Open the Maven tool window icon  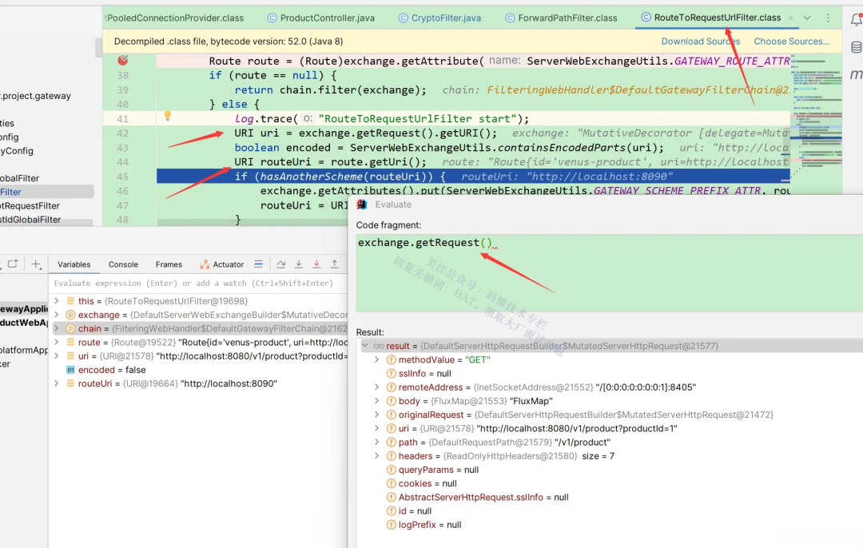coord(857,74)
